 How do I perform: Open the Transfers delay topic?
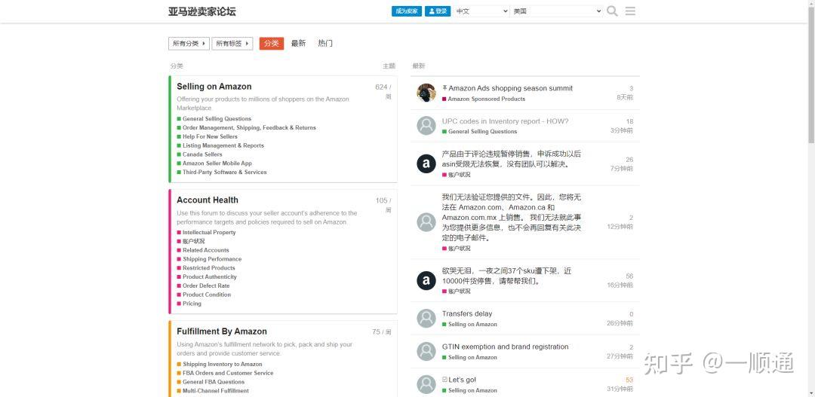467,314
